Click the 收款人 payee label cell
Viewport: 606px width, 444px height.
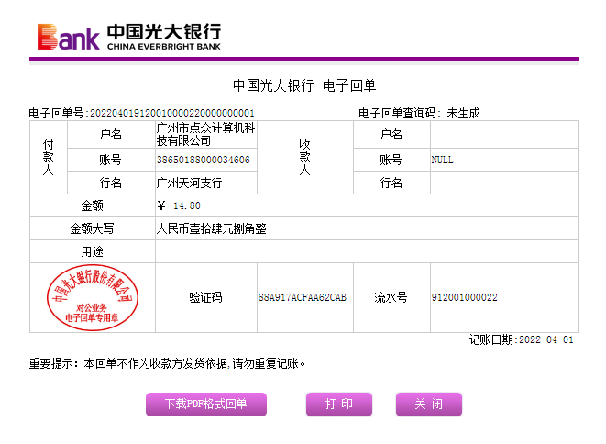pyautogui.click(x=305, y=158)
